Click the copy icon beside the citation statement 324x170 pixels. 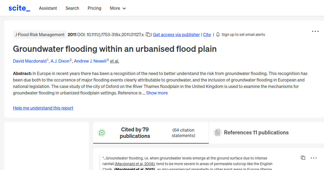pos(303,158)
